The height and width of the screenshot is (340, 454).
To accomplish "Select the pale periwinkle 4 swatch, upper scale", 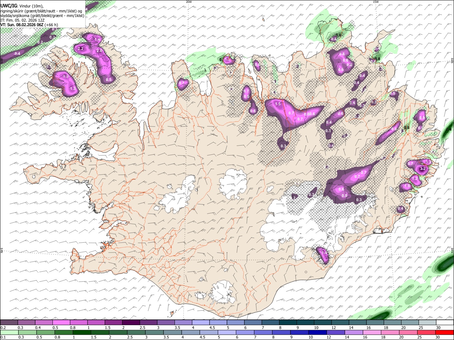I will click(200, 322).
